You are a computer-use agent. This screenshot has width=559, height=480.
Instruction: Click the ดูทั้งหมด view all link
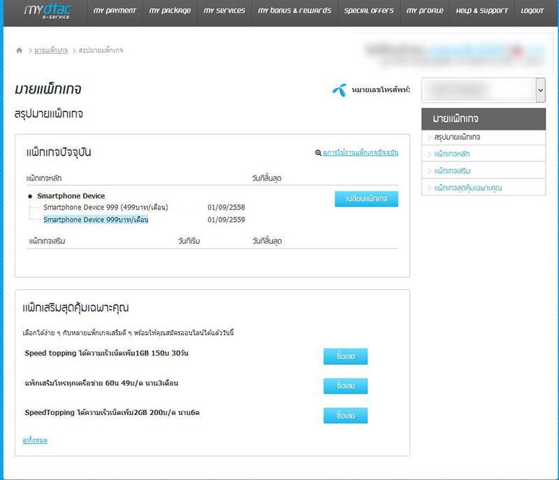point(35,440)
